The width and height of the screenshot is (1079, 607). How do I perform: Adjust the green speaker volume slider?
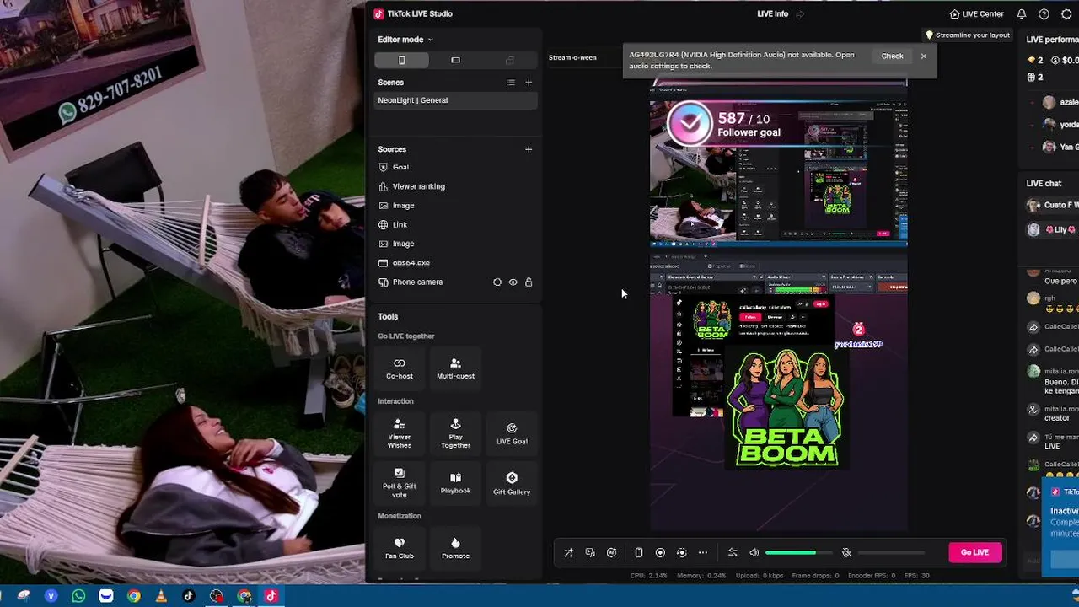[798, 553]
